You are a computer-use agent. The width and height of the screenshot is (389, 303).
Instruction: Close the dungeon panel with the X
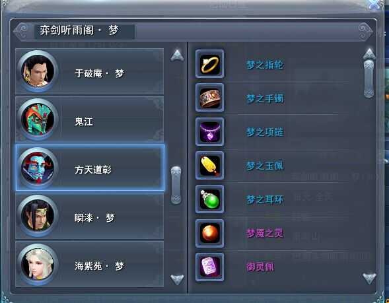click(x=374, y=5)
